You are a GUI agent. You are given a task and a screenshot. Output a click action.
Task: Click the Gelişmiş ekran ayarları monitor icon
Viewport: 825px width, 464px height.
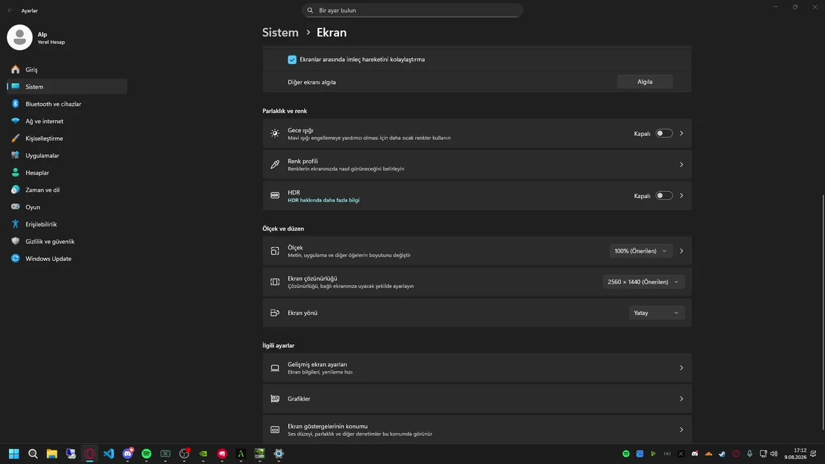[275, 368]
